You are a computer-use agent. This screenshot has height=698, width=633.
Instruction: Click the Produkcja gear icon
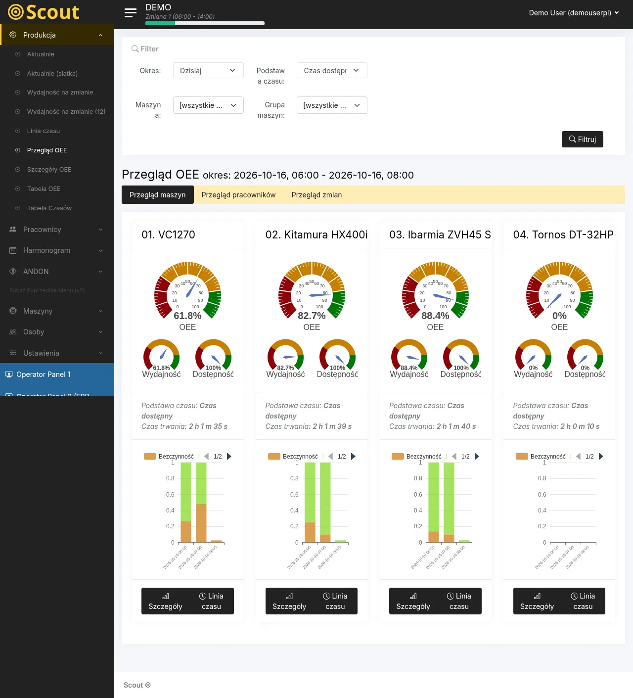[13, 35]
